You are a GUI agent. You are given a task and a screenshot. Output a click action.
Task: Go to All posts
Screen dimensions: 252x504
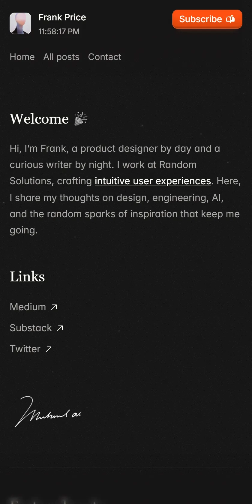[x=61, y=57]
